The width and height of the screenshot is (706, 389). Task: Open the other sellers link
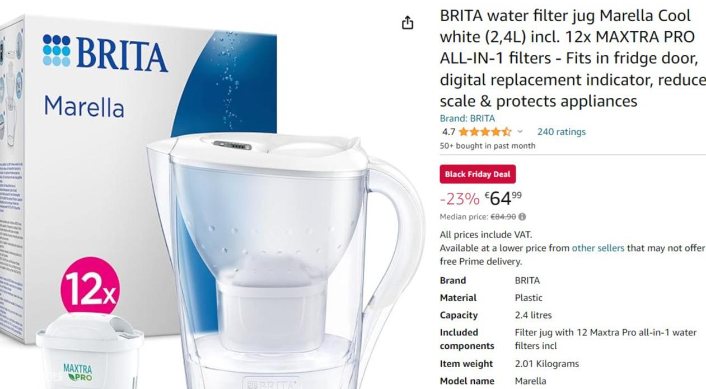coord(597,248)
